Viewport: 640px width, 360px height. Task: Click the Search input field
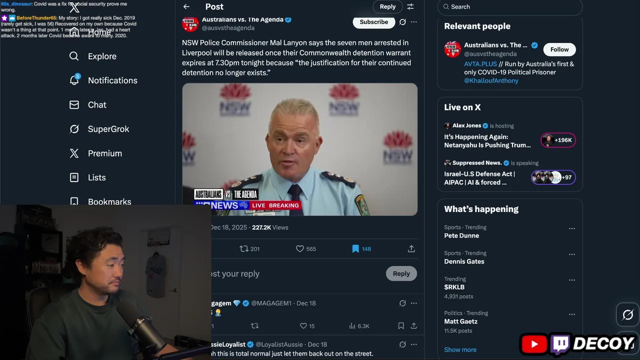pyautogui.click(x=510, y=7)
